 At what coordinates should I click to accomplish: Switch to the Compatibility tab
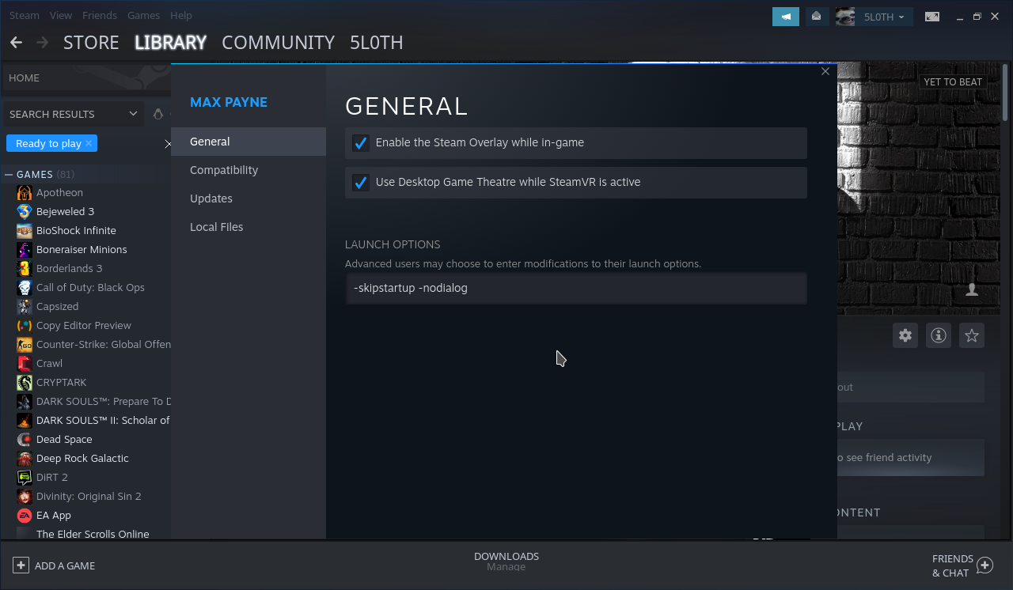pyautogui.click(x=249, y=170)
